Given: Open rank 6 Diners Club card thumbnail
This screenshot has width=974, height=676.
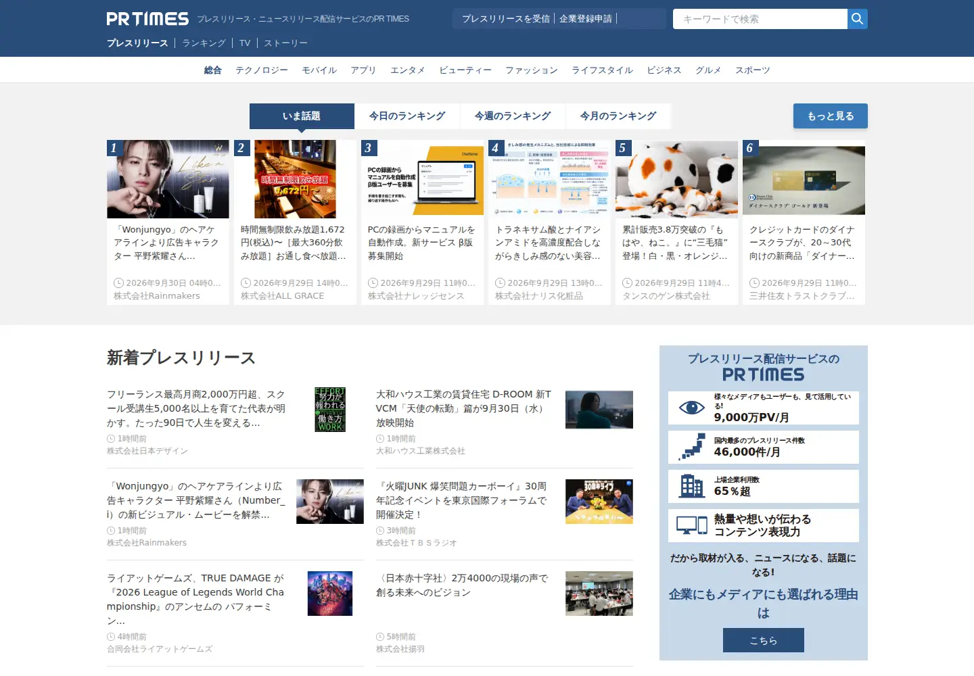Looking at the screenshot, I should (804, 179).
